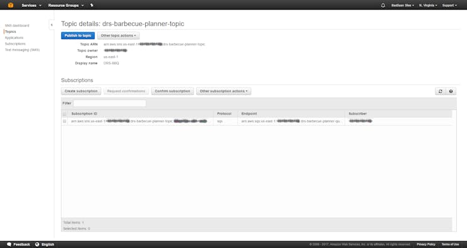Go to SNS dashboard in sidebar

point(17,26)
